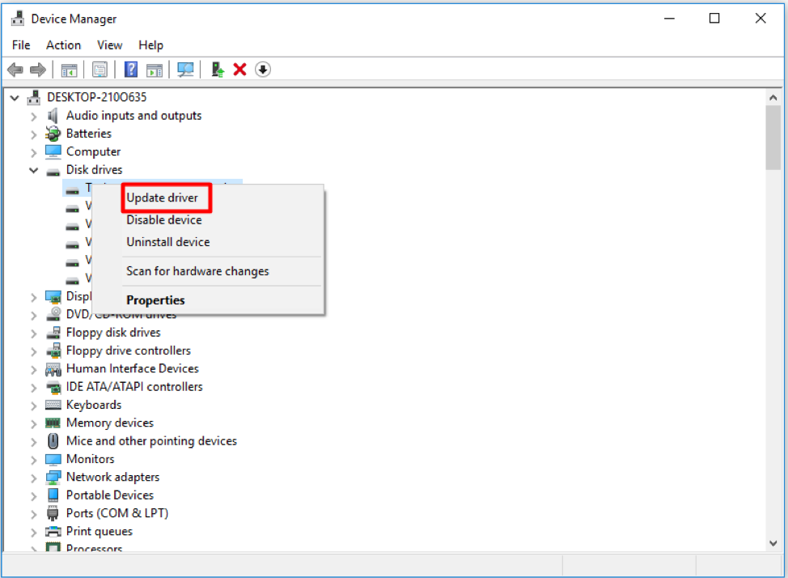This screenshot has height=578, width=788.
Task: Click the Disable device down-arrow icon
Action: coord(263,70)
